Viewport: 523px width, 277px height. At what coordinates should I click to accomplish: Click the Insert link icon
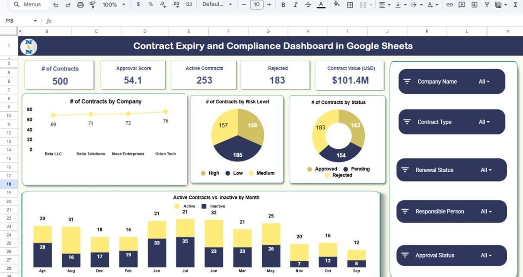click(450, 5)
